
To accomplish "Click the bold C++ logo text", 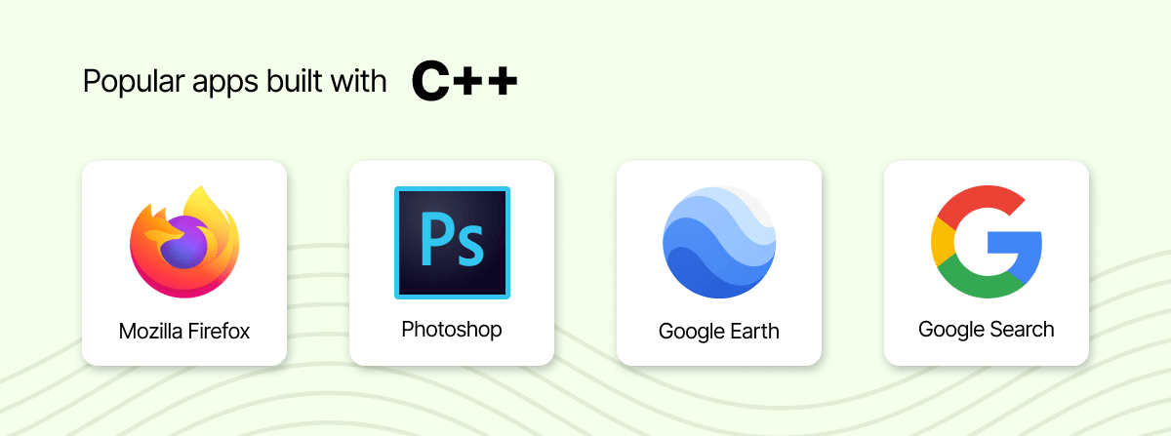I will pyautogui.click(x=464, y=82).
